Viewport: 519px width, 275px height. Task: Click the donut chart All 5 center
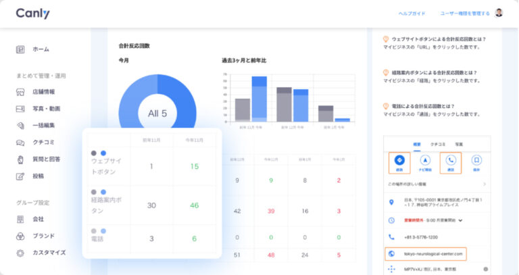point(157,114)
